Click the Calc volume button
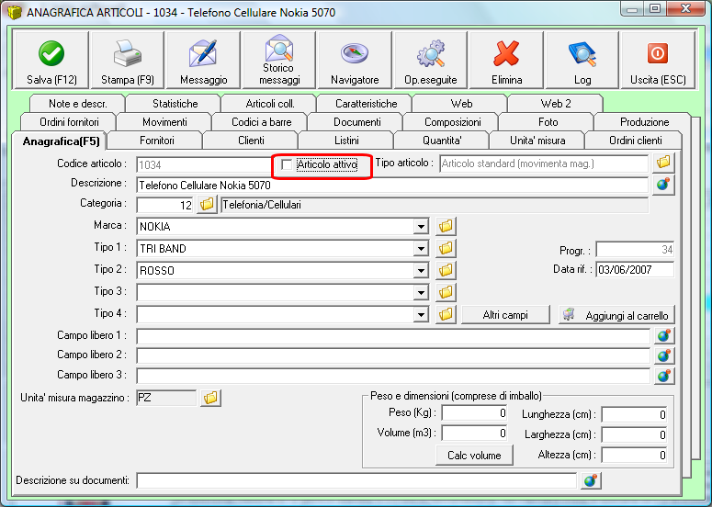 (x=474, y=456)
